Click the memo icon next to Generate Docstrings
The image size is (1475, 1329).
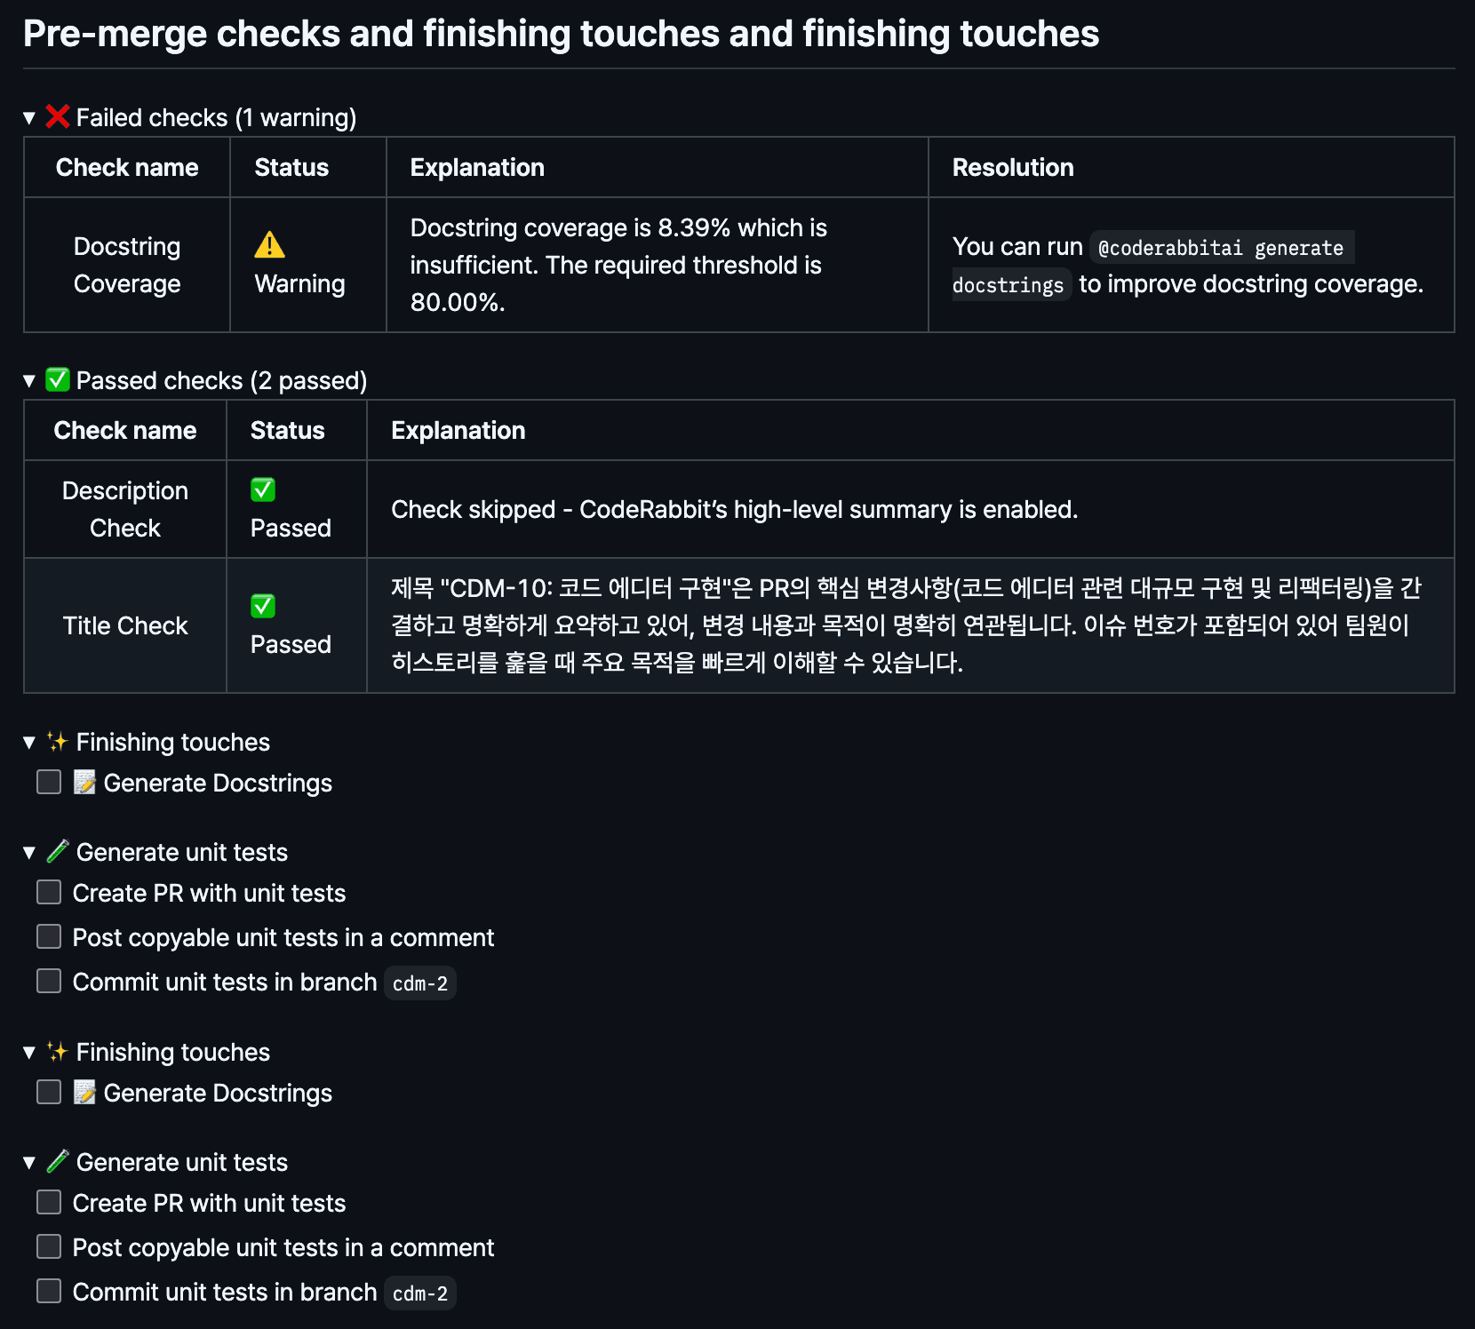pyautogui.click(x=84, y=783)
